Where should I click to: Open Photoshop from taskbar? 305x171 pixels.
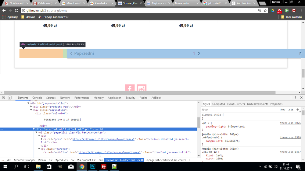[93, 166]
